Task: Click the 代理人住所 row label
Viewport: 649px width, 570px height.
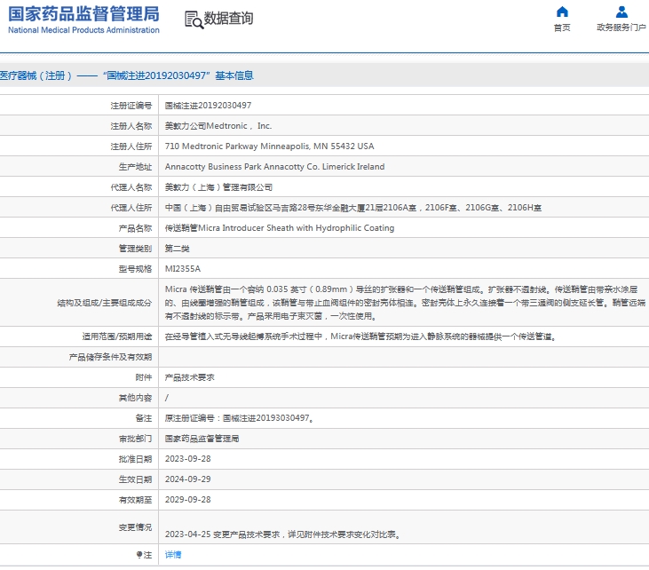Action: [131, 208]
